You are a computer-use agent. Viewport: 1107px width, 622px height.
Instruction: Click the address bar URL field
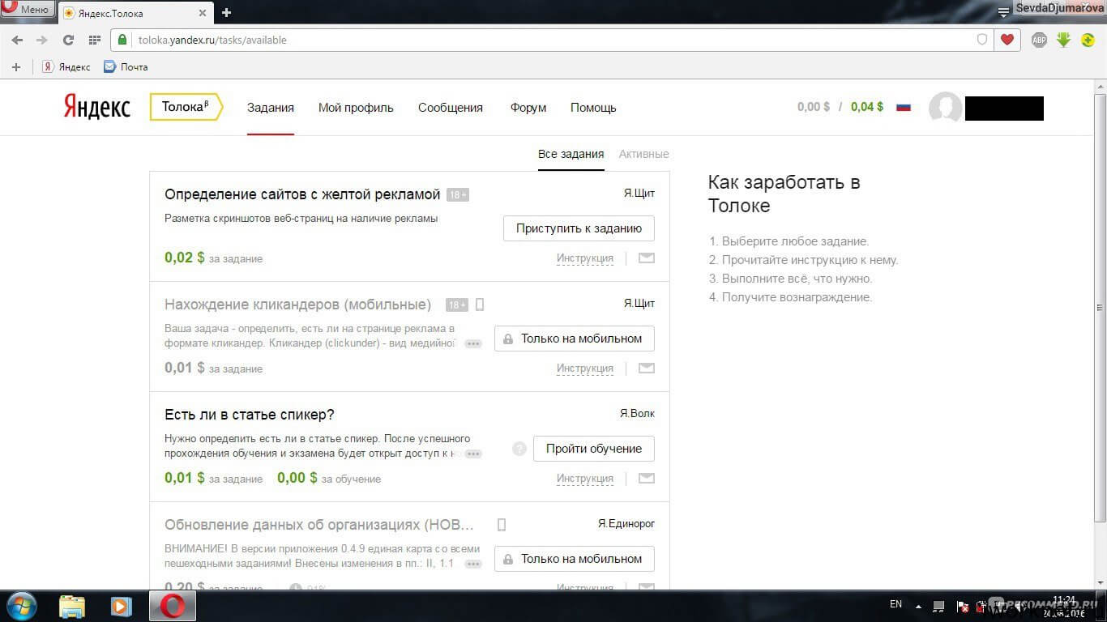coord(551,40)
